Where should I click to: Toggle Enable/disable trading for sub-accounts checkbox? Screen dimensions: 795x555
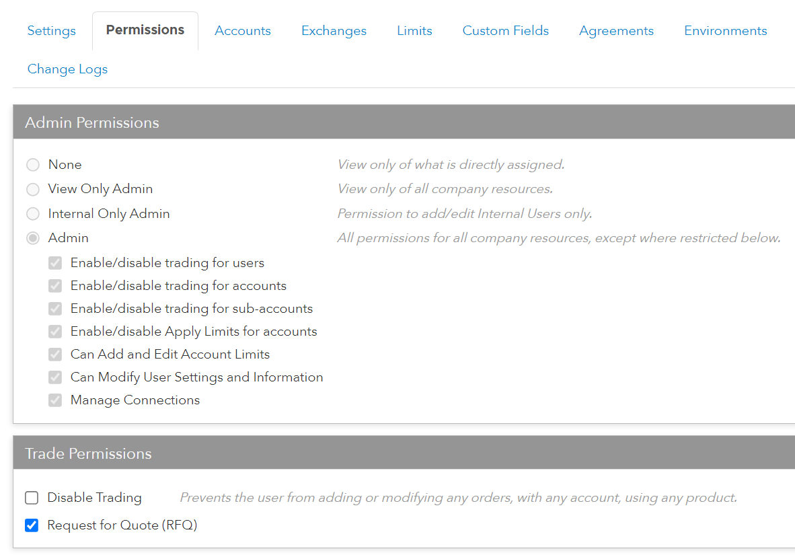[55, 309]
